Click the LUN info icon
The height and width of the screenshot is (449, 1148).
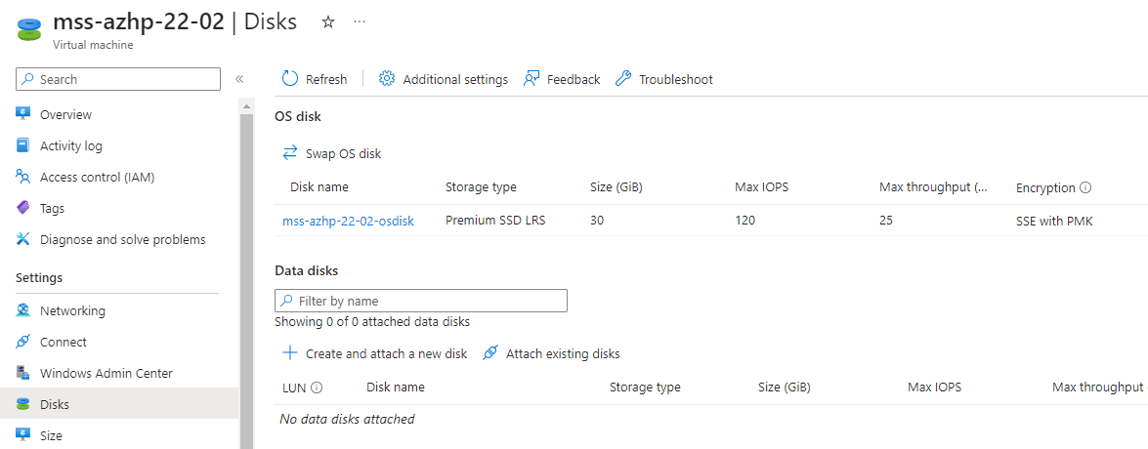tap(317, 388)
